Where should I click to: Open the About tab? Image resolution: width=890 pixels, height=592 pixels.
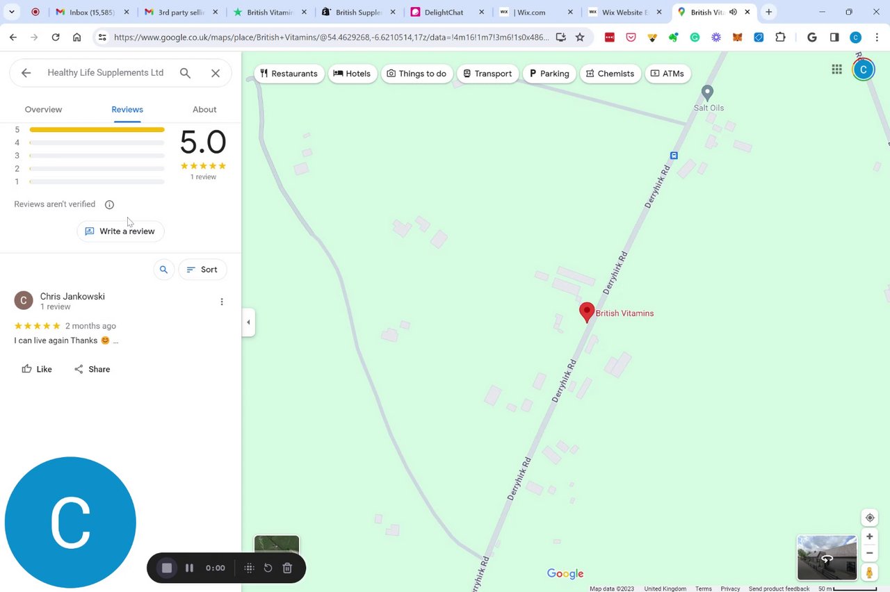click(x=204, y=110)
